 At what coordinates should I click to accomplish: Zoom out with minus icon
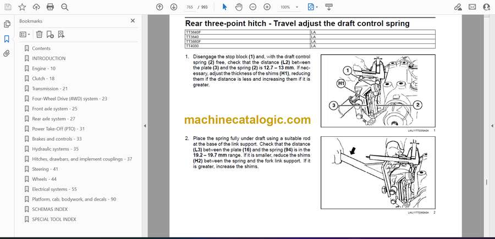253,7
